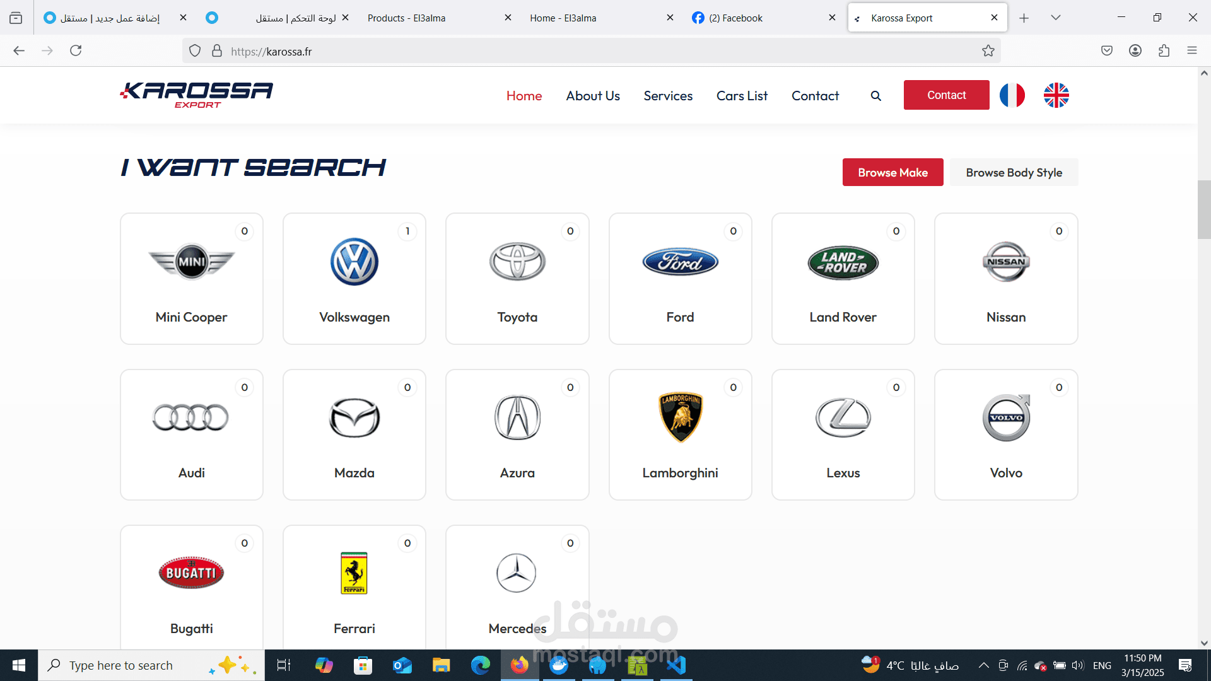Open the Firefox extensions puzzle icon
This screenshot has width=1211, height=681.
coord(1164,51)
